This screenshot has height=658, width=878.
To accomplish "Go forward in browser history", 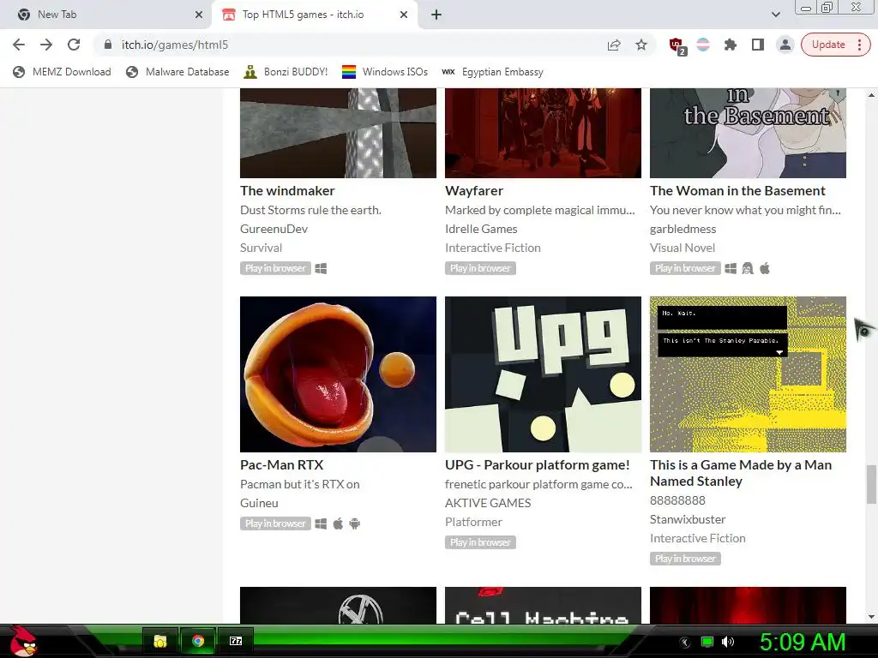I will (46, 45).
